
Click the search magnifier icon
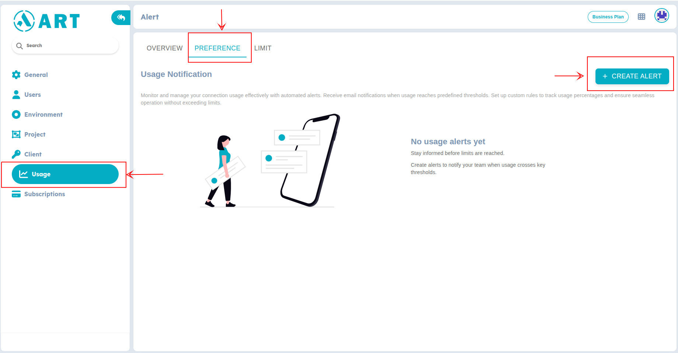20,46
